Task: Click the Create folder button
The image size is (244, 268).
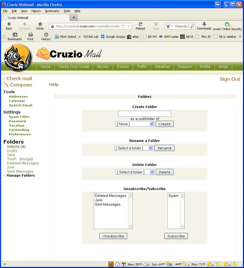Action: click(x=164, y=124)
